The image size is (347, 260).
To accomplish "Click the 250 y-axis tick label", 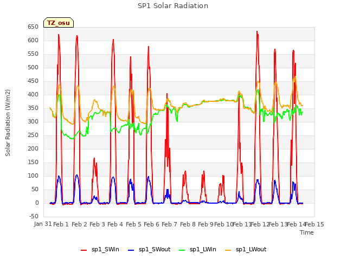I will [x=33, y=135].
